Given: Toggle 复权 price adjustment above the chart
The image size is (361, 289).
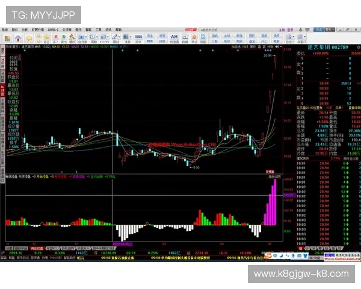Looking at the screenshot, I should [x=253, y=46].
